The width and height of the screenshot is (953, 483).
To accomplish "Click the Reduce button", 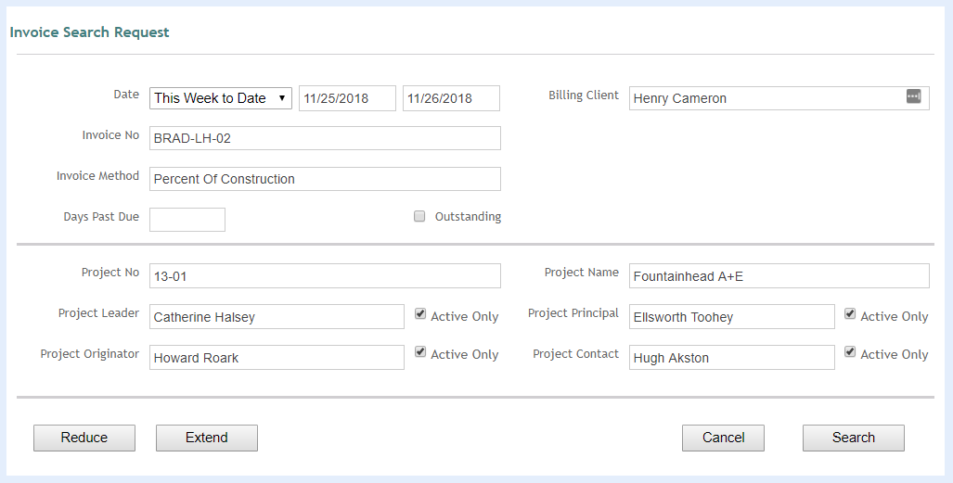I will click(84, 438).
